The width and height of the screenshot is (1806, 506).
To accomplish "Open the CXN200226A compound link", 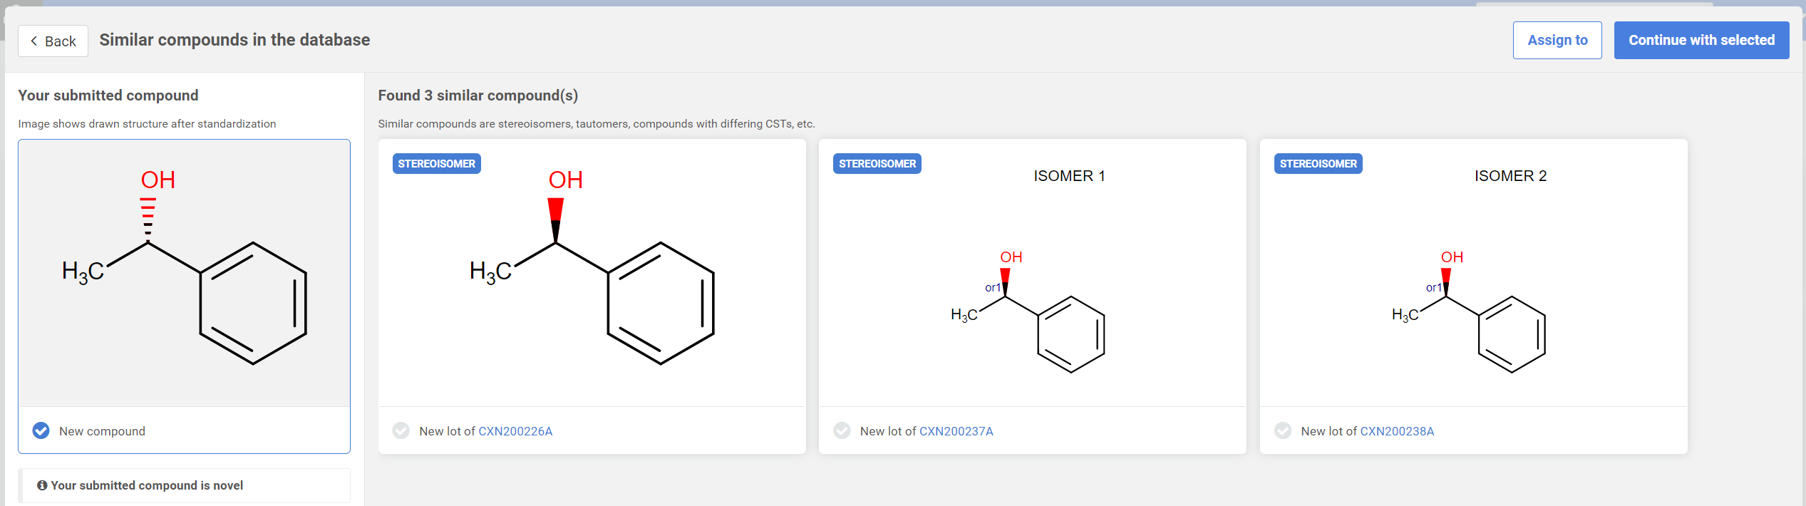I will click(x=515, y=432).
